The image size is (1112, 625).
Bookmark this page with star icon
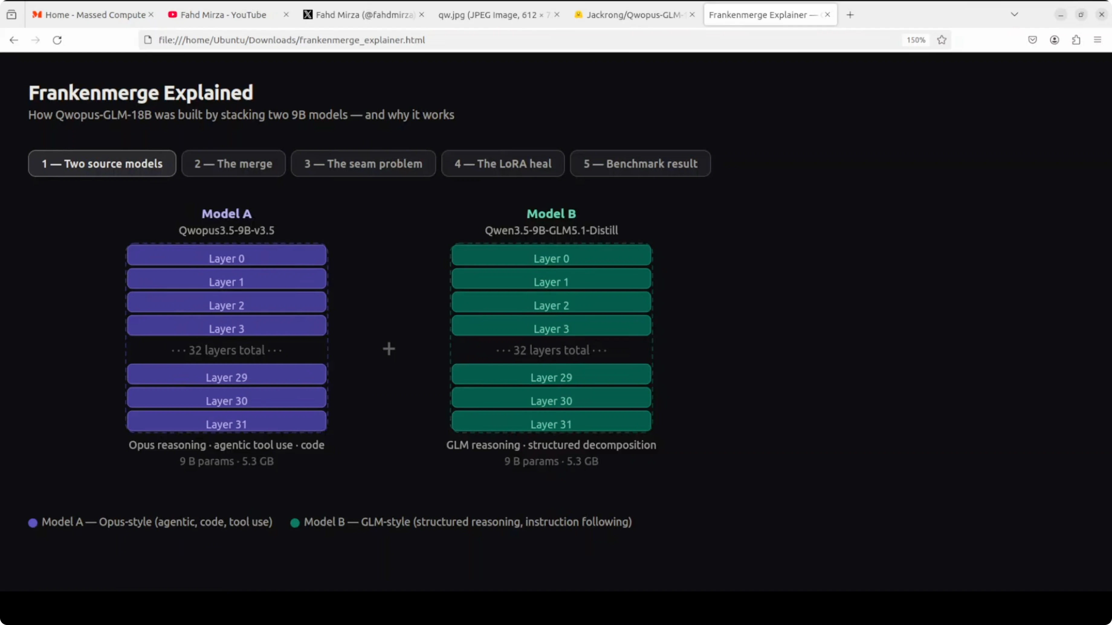click(942, 40)
